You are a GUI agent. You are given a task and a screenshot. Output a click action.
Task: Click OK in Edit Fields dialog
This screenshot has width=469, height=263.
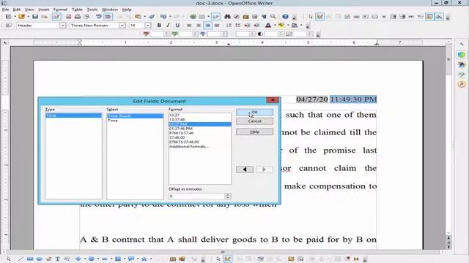pos(254,112)
